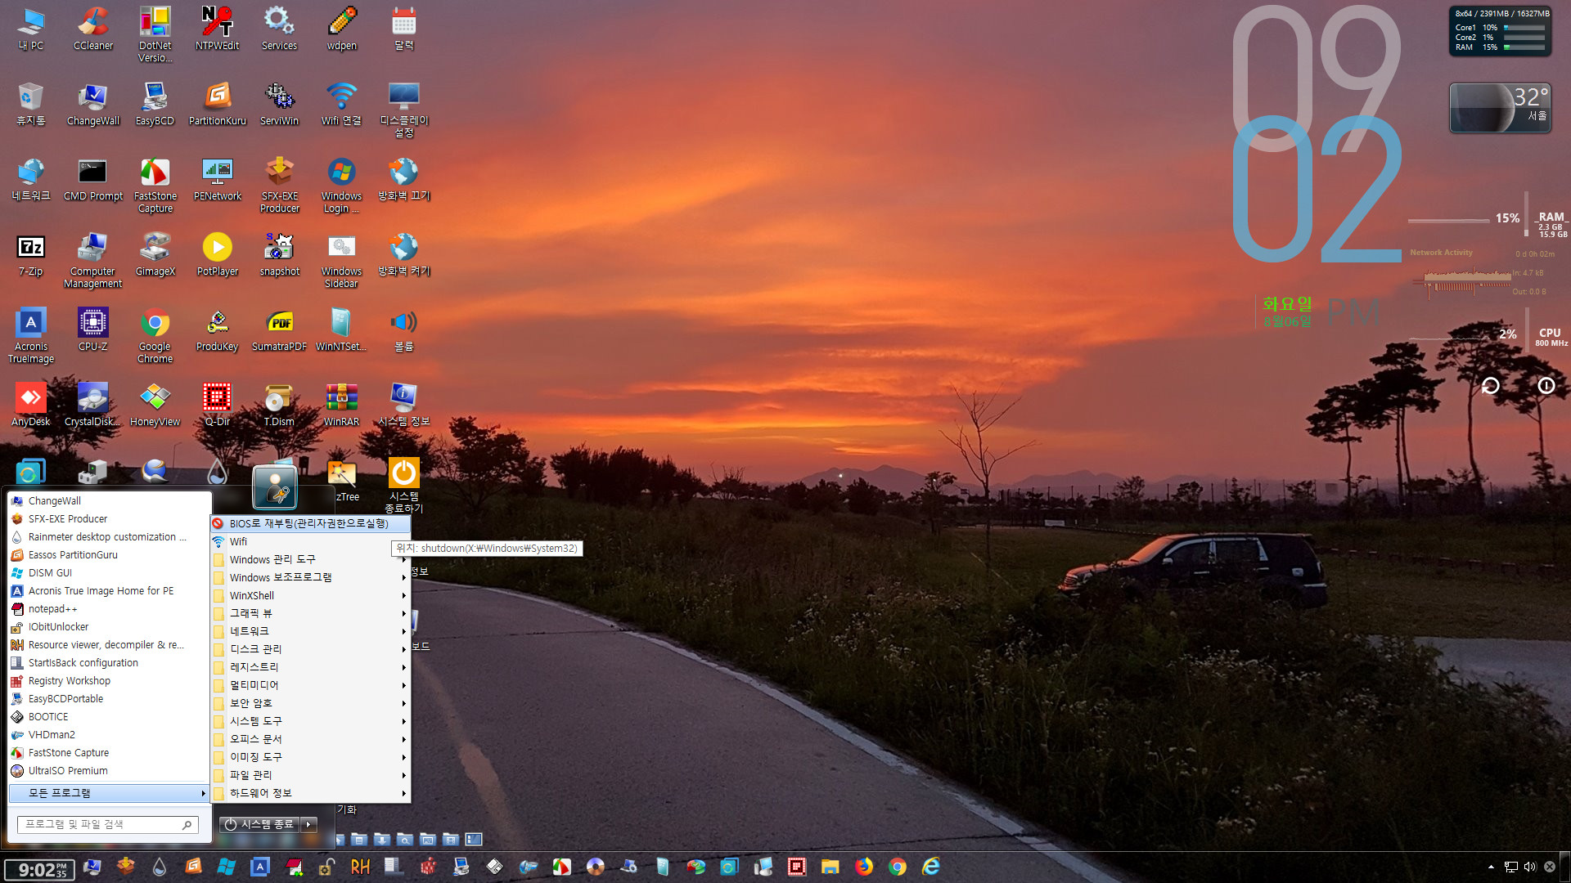Click 프로그램 및 파일 검색 box
1571x883 pixels.
pos(107,824)
